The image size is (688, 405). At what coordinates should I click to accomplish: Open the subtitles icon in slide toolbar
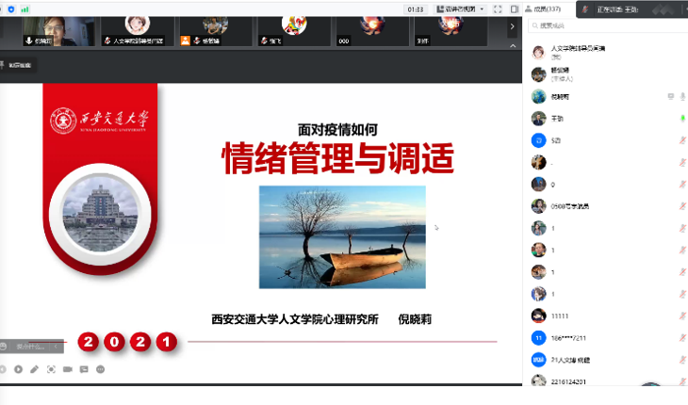[84, 369]
